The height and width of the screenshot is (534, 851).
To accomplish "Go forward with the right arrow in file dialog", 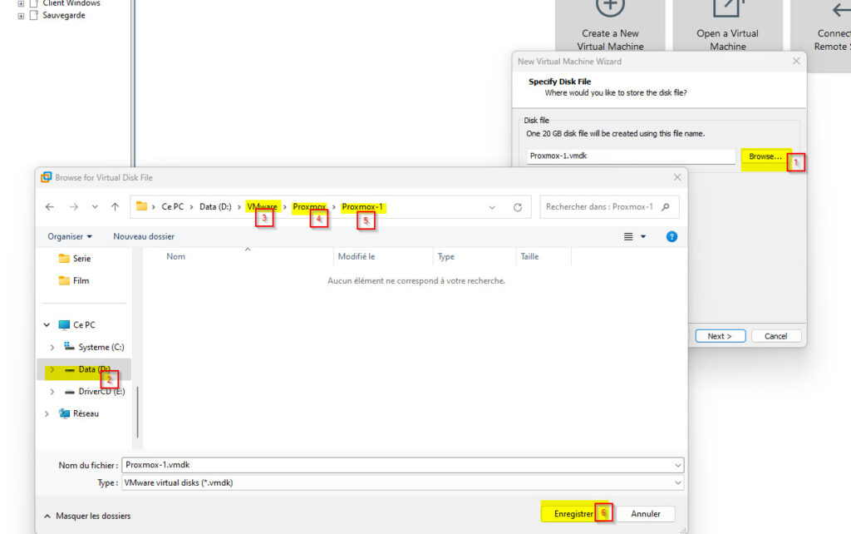I will 74,207.
